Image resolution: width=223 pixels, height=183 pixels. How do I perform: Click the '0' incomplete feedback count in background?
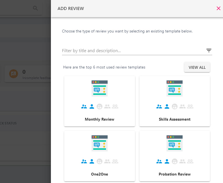(24, 72)
